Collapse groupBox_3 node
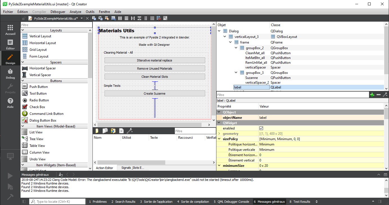This screenshot has width=389, height=205. point(236,73)
